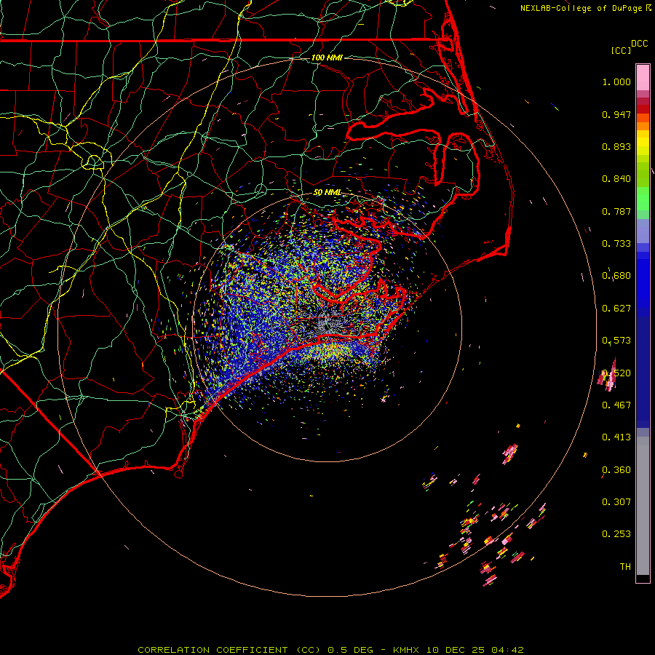
Task: Click the 0.627 color scale label
Action: [x=616, y=309]
